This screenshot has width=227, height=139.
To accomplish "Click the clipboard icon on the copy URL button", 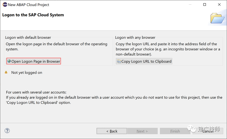I will click(119, 61).
